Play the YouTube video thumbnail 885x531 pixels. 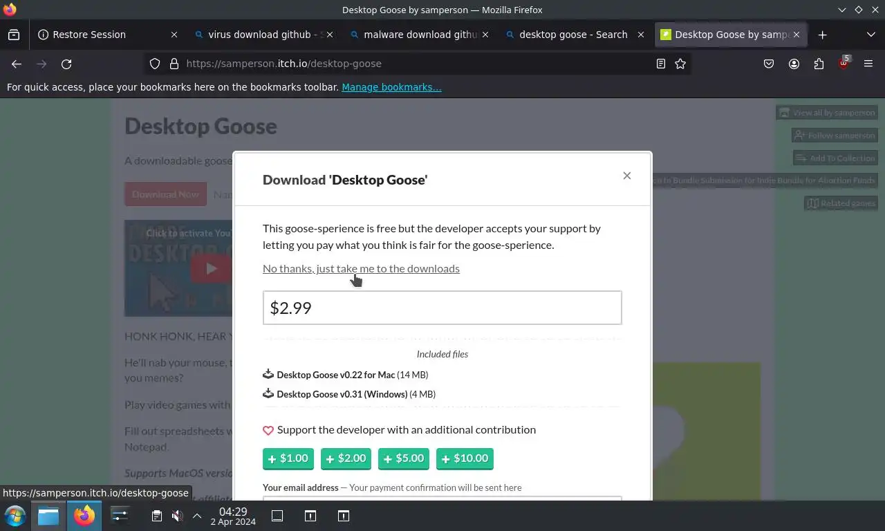[x=210, y=268]
